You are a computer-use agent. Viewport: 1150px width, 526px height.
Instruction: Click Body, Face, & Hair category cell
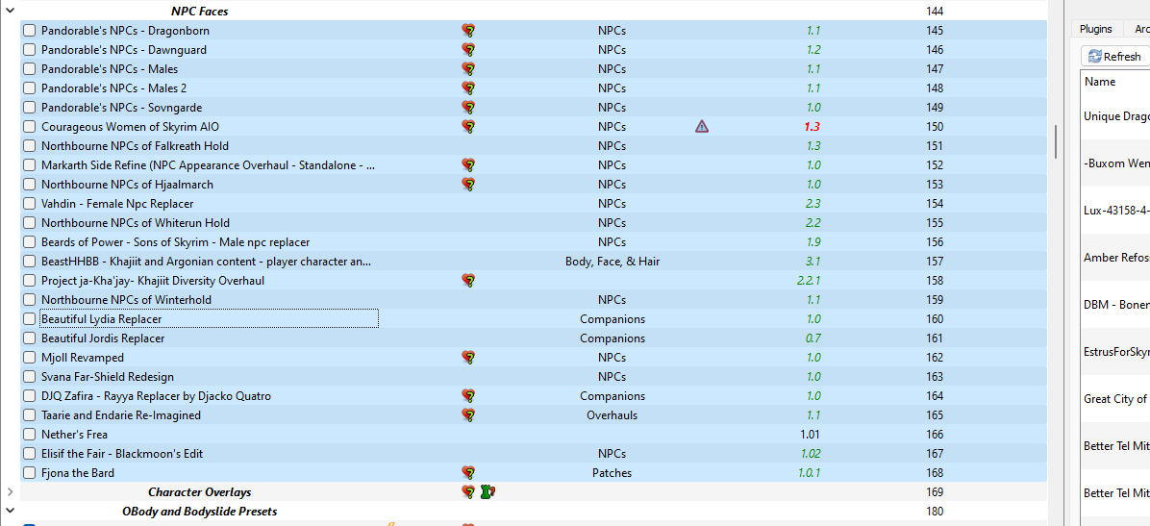(x=612, y=262)
